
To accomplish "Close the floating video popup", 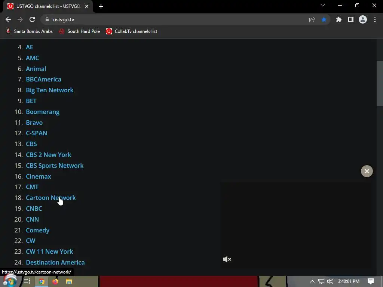I will tap(367, 171).
